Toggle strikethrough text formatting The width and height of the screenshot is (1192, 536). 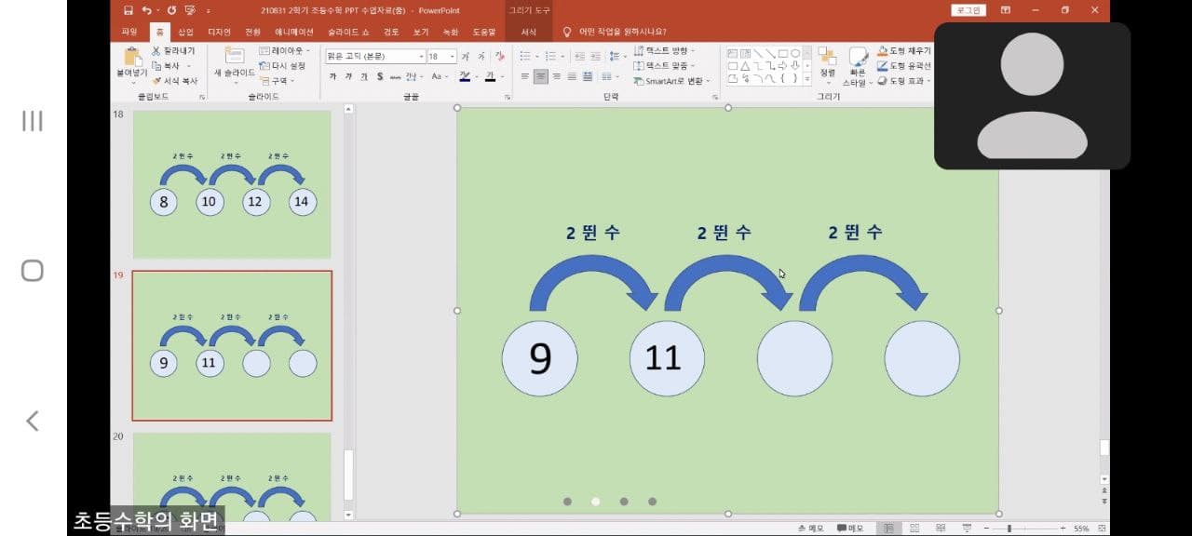[x=395, y=76]
